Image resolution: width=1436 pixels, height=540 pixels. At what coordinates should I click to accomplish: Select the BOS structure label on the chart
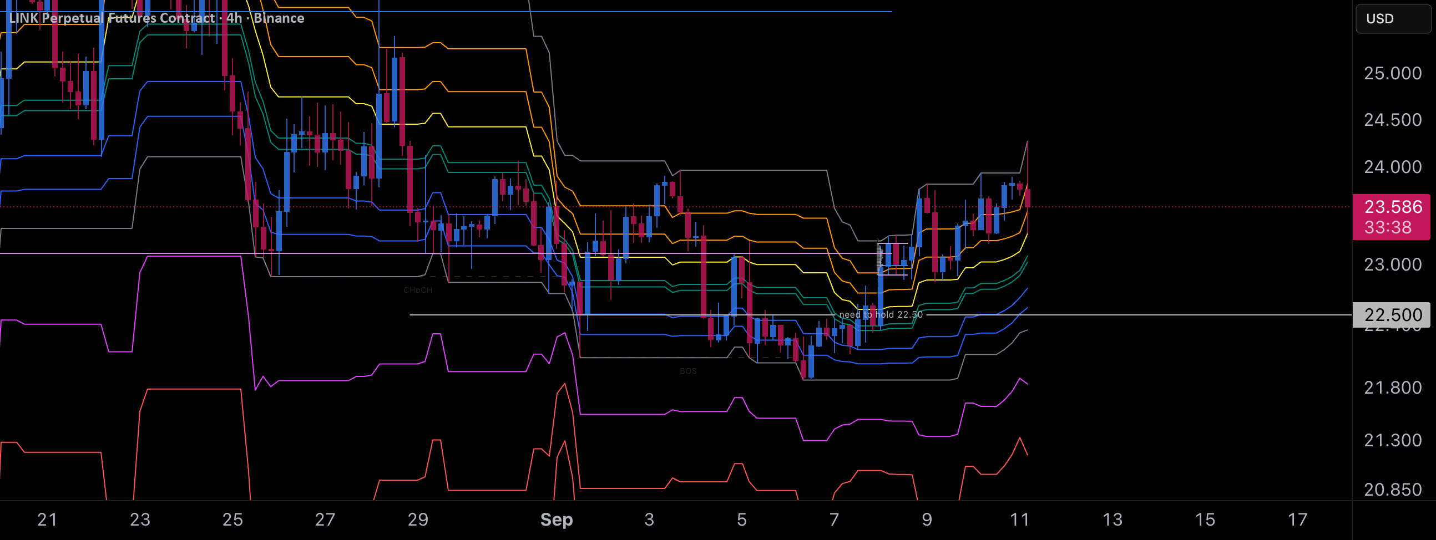(x=688, y=370)
